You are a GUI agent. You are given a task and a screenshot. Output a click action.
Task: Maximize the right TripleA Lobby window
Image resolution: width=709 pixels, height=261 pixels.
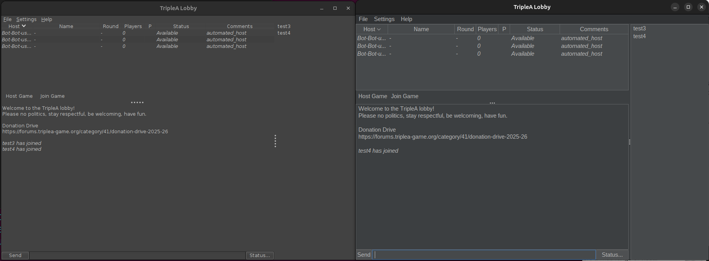point(688,7)
